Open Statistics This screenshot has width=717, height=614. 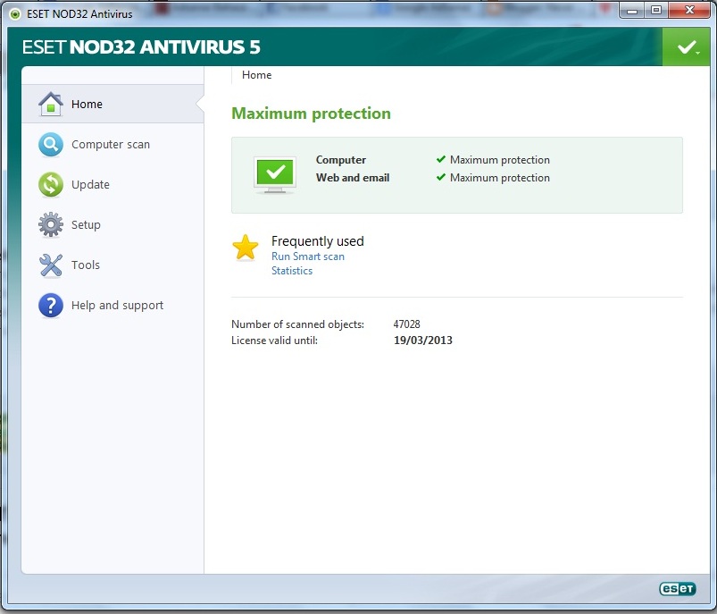pos(291,270)
